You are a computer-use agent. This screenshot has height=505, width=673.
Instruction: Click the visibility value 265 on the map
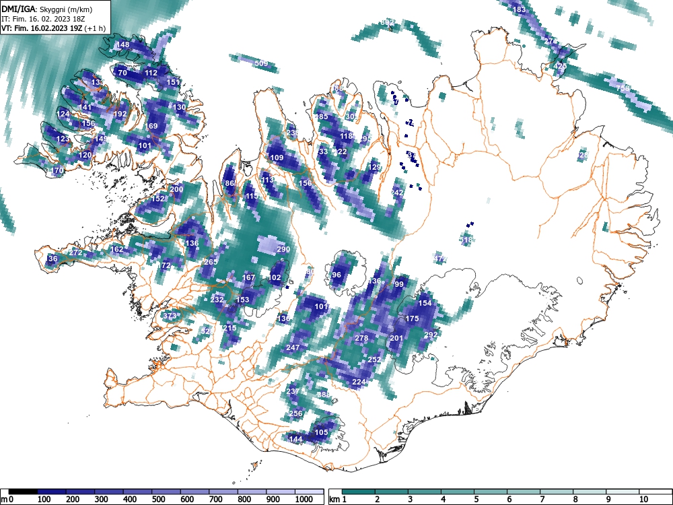211,262
